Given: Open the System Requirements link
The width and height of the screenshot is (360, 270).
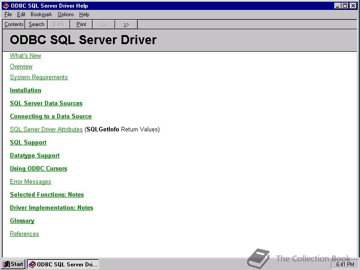Looking at the screenshot, I should 39,77.
